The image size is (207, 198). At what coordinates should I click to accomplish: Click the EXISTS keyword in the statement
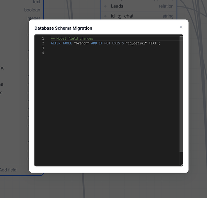pos(118,43)
